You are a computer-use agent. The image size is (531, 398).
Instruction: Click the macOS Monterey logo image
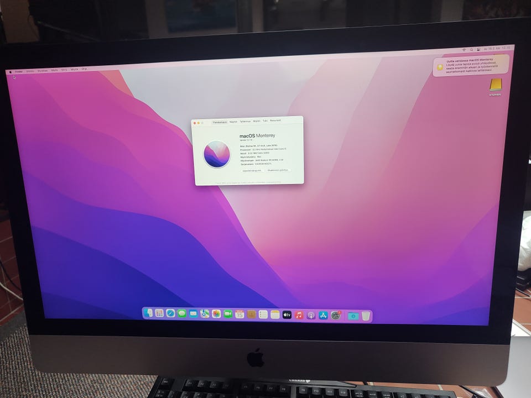pyautogui.click(x=217, y=154)
